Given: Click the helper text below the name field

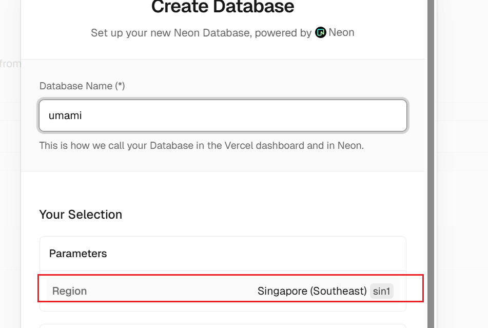Looking at the screenshot, I should [201, 145].
